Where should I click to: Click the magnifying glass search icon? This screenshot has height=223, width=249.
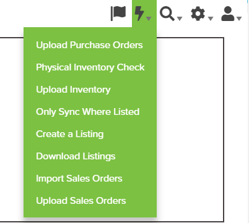(167, 14)
